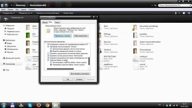Open the Сервис menu
This screenshot has height=108, width=192.
[x=23, y=10]
